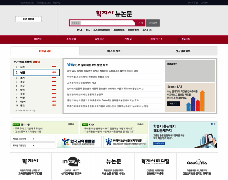Open the 간행물 menu item
This screenshot has width=228, height=180.
coord(128,39)
